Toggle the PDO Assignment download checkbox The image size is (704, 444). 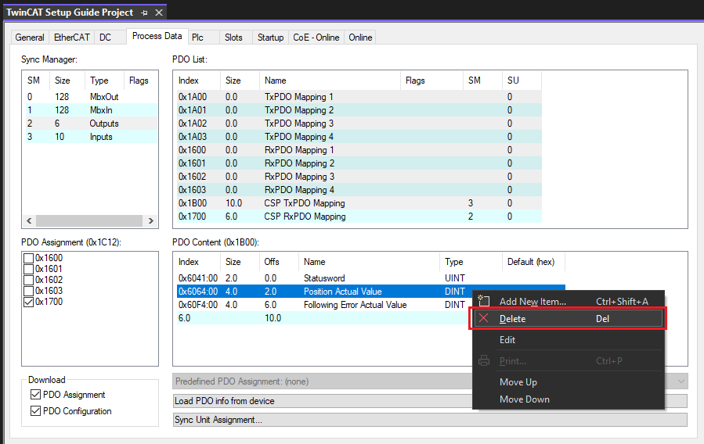coord(35,395)
